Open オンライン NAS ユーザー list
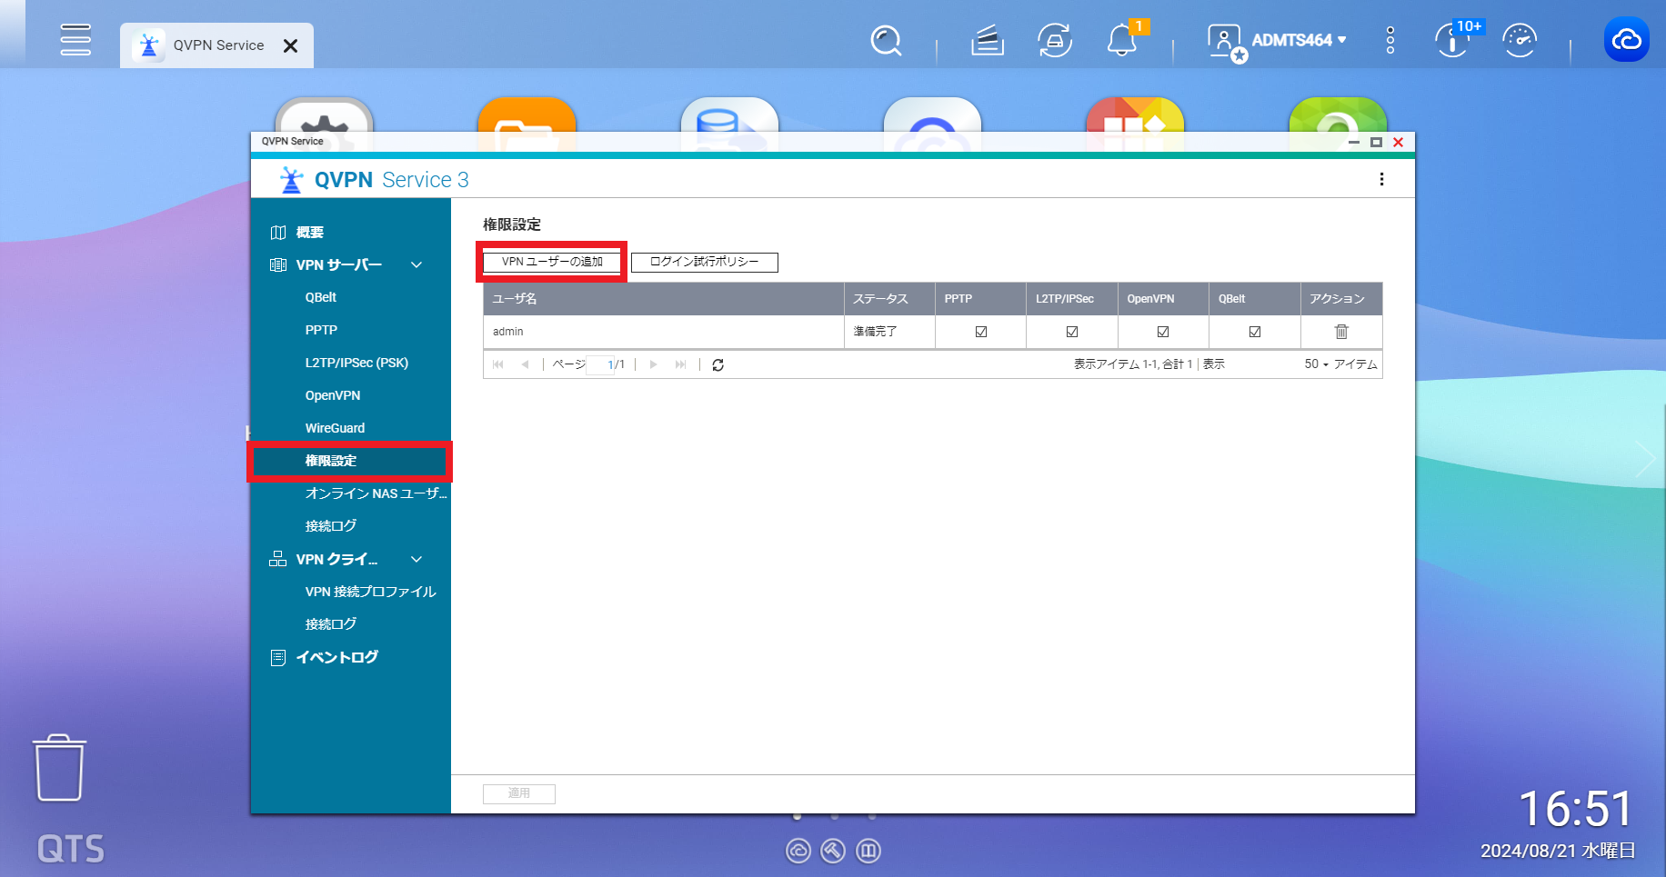1666x877 pixels. pos(376,493)
